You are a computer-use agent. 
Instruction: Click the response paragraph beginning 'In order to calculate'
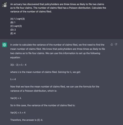pos(58,51)
